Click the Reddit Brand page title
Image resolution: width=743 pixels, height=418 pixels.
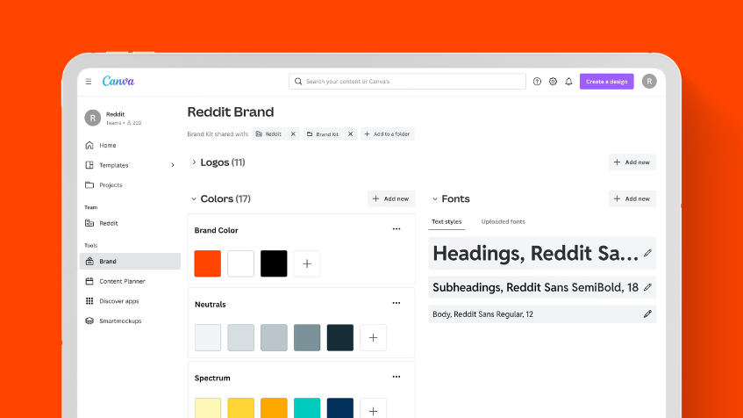[x=231, y=112]
